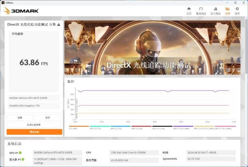Viewport: 248px width, 167px height.
Task: Open the Benchmarks (基准测试) section
Action: [201, 11]
